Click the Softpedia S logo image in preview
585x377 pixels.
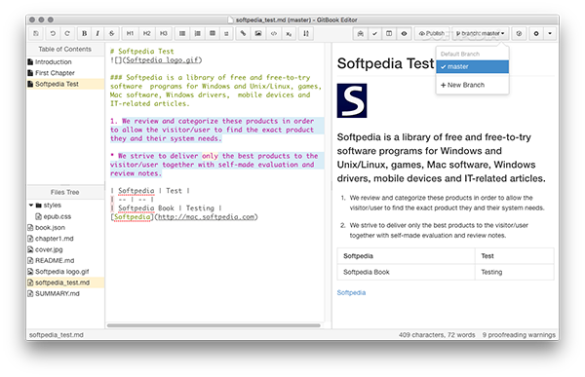(352, 100)
